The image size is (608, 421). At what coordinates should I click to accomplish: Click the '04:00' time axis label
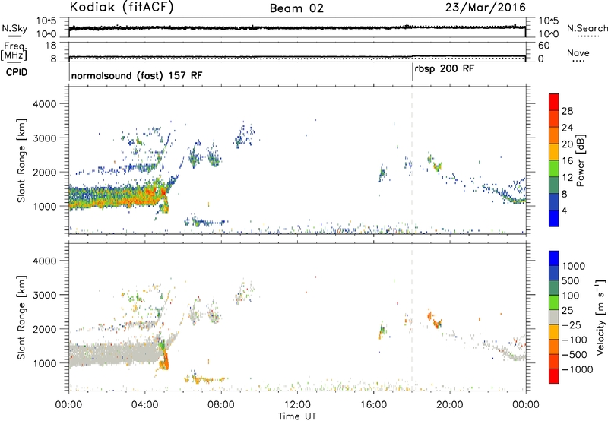click(x=145, y=405)
